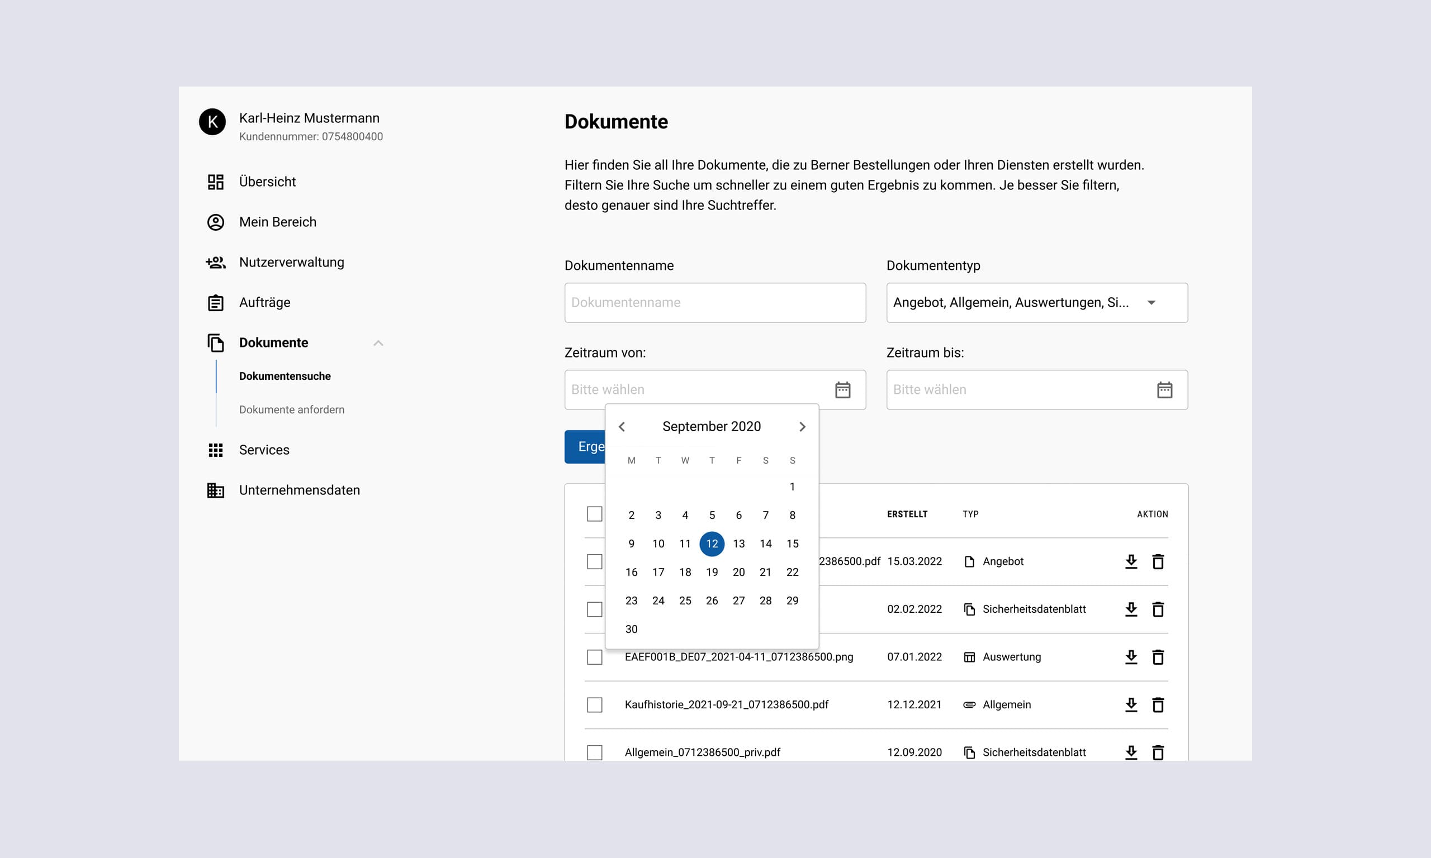Click the delete icon for Allgemein_0712386500_priv.pdf
This screenshot has width=1431, height=858.
1158,752
